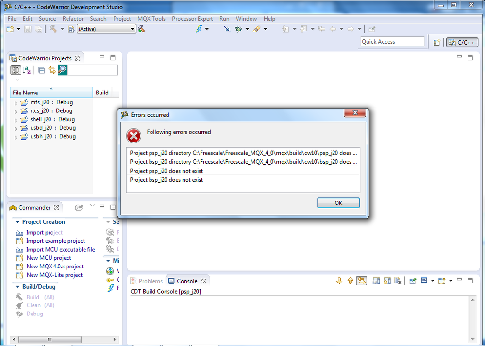
Task: Open the Projects view menu triangle
Action: 17,79
